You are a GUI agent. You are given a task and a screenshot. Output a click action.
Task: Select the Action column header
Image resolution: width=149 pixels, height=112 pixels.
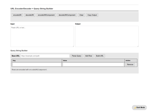point(131,61)
